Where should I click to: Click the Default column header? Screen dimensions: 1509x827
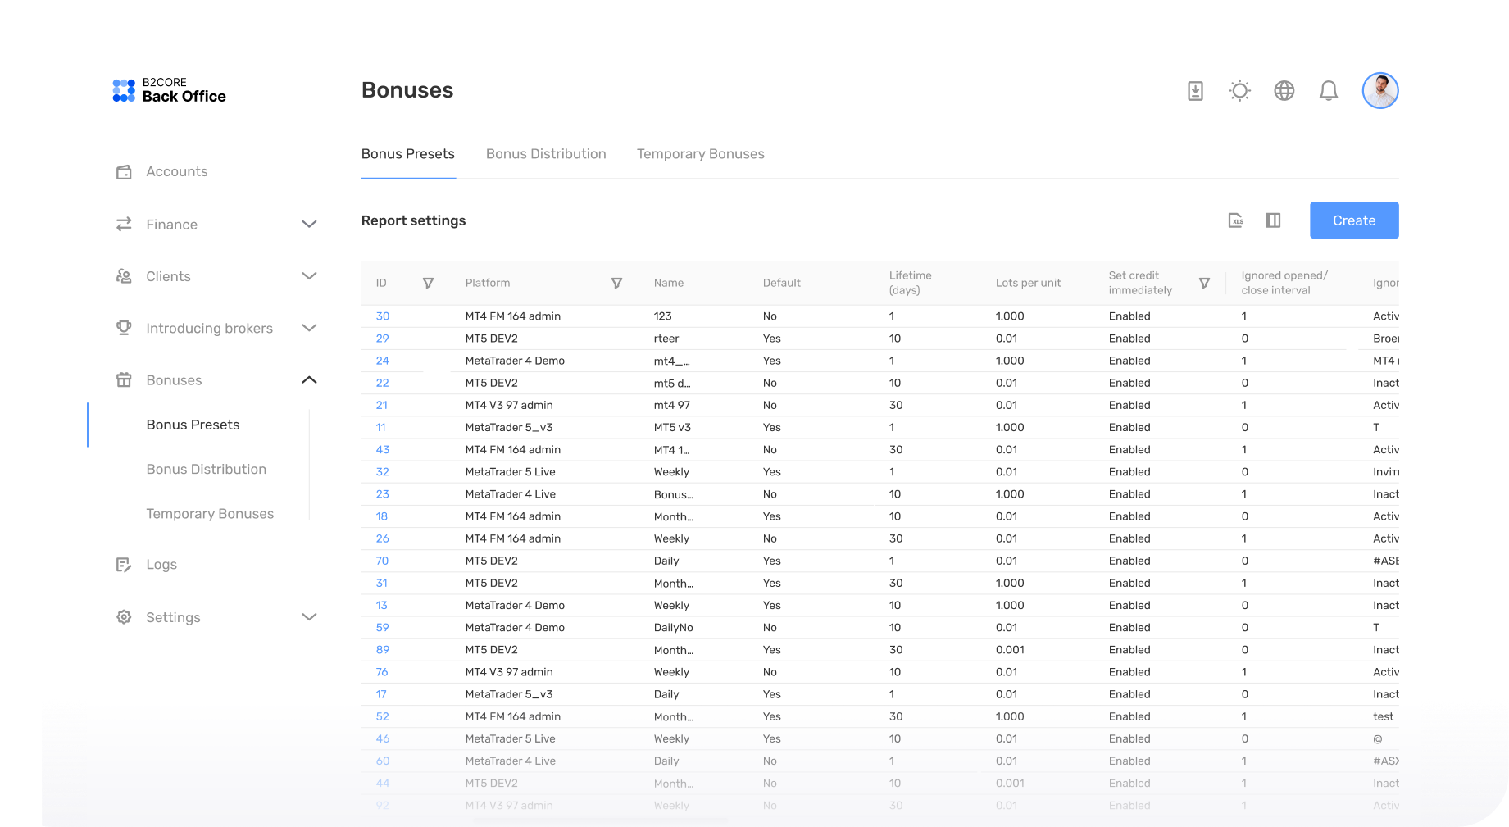[782, 283]
